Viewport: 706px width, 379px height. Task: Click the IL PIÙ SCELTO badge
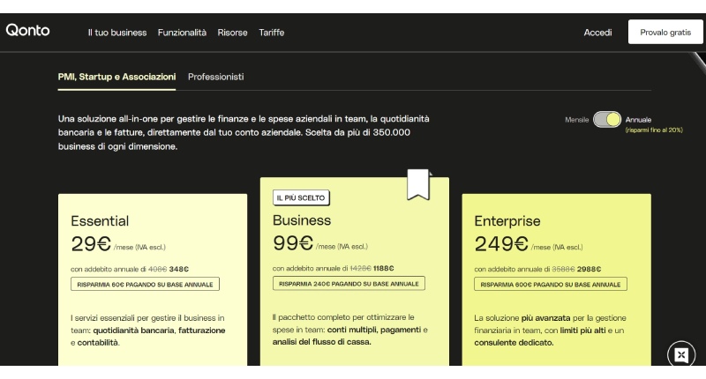point(299,198)
